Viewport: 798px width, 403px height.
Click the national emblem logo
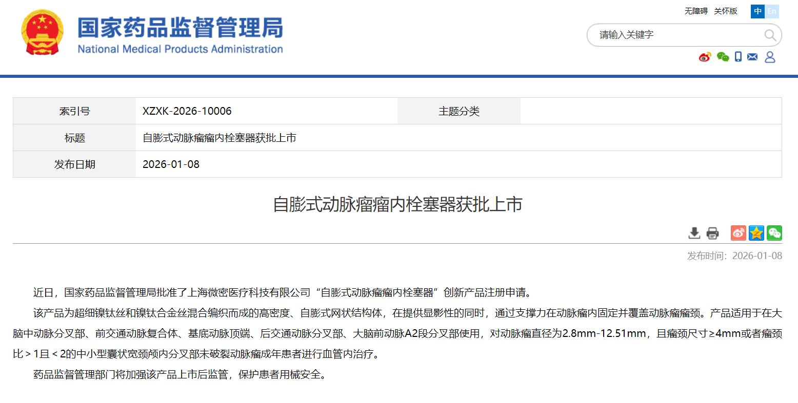(42, 33)
